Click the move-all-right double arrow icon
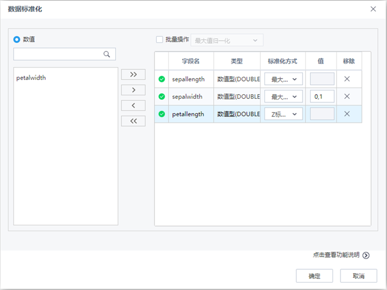Screen dimensions: 387x290 (133, 74)
